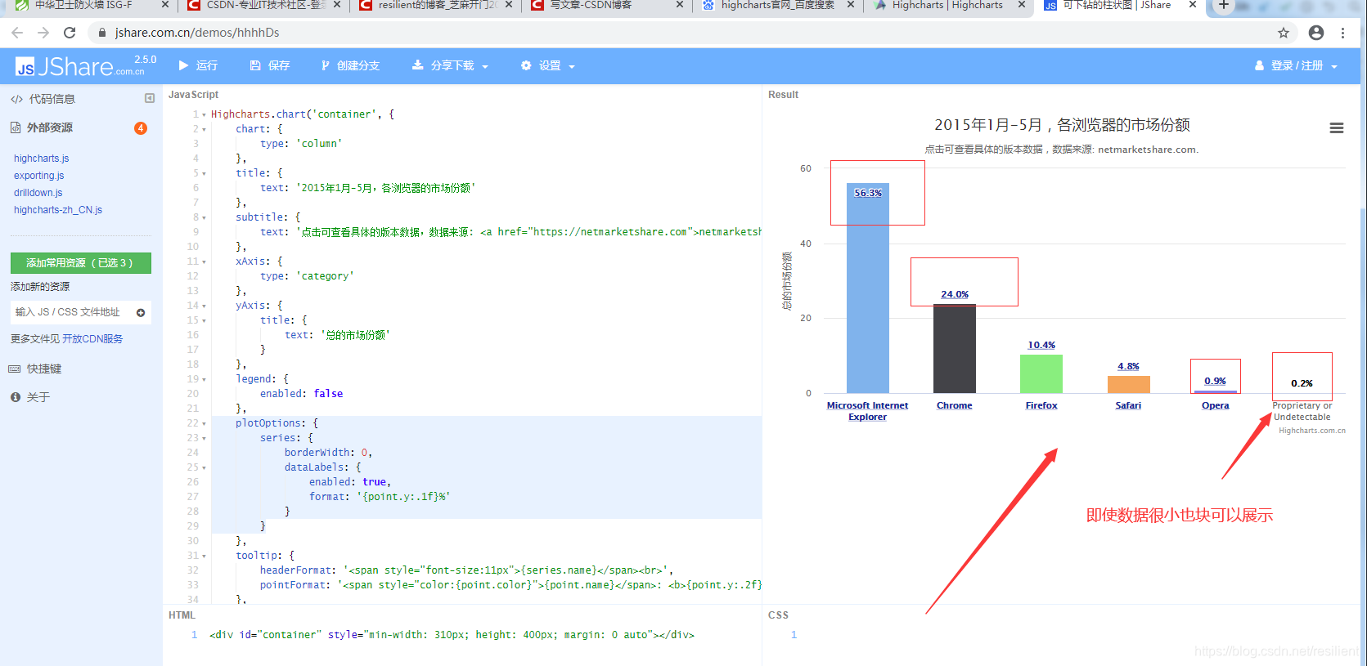Collapse fold arrow at line 11 xAxis
1367x666 pixels.
tap(204, 262)
